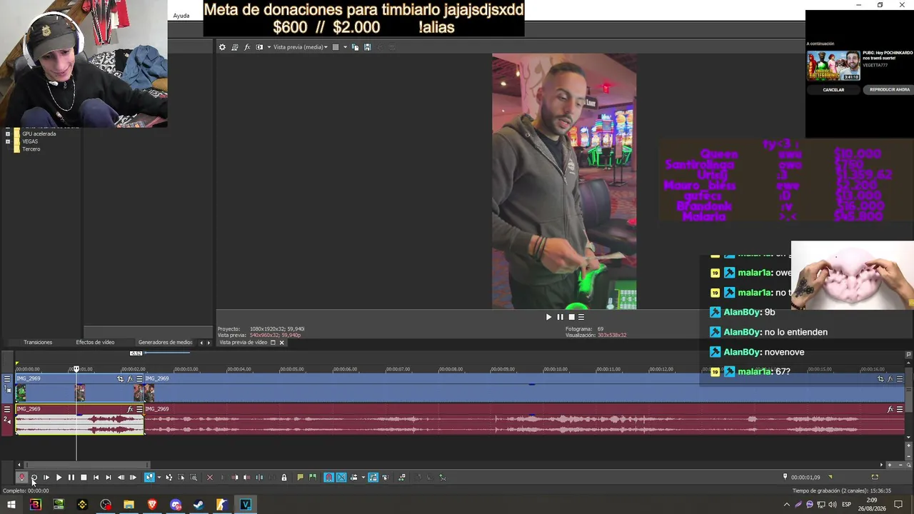Toggle automatic crossfades icon

(x=341, y=478)
